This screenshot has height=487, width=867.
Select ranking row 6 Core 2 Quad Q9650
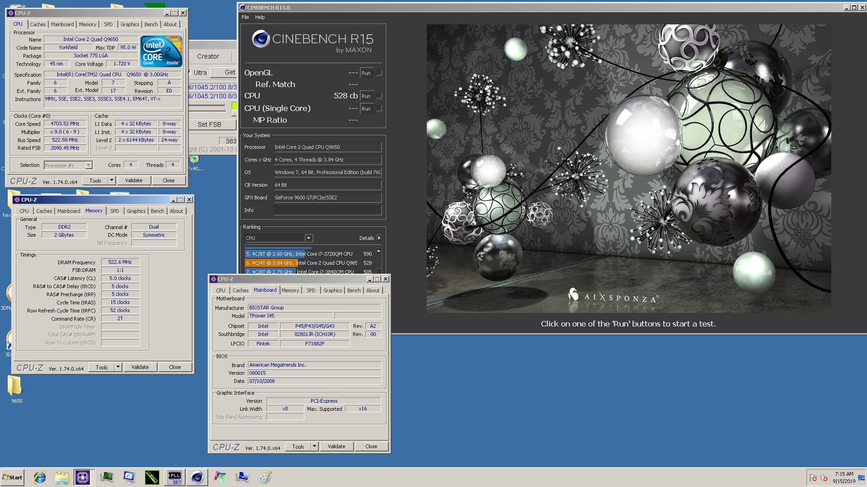pos(309,263)
